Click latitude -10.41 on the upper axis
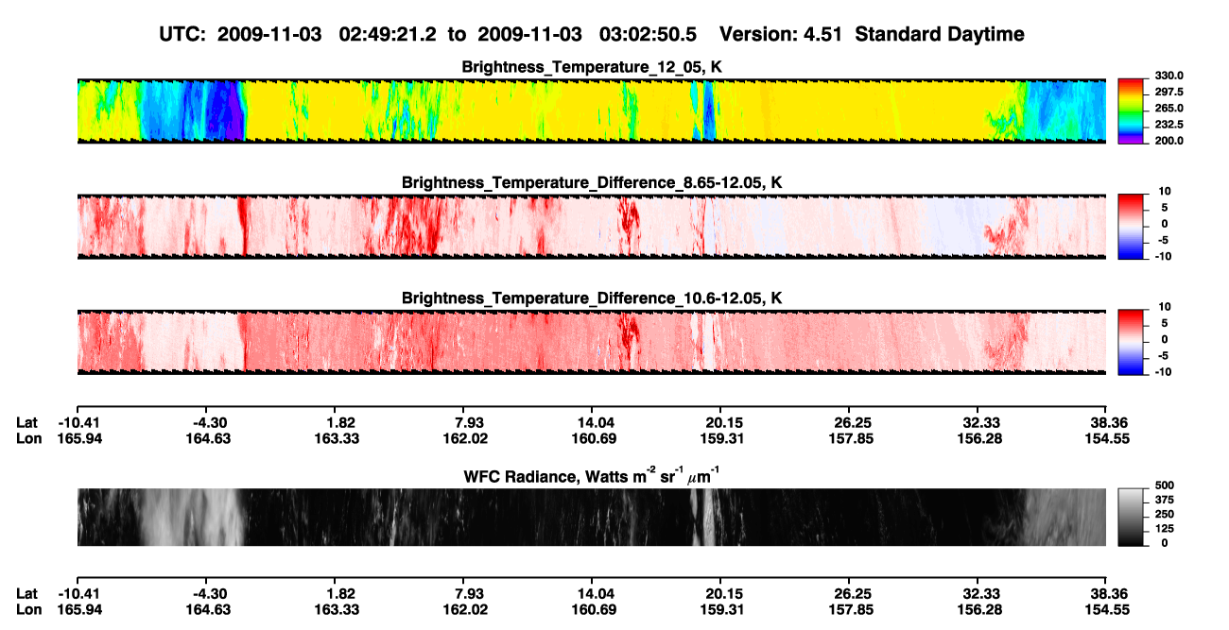 pos(80,422)
